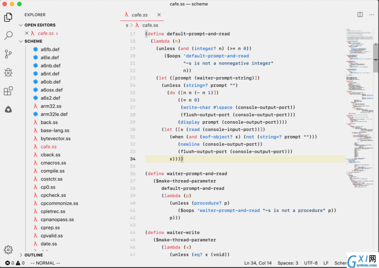379x268 pixels.
Task: Open cpletrec.ss in the file tree
Action: click(53, 211)
